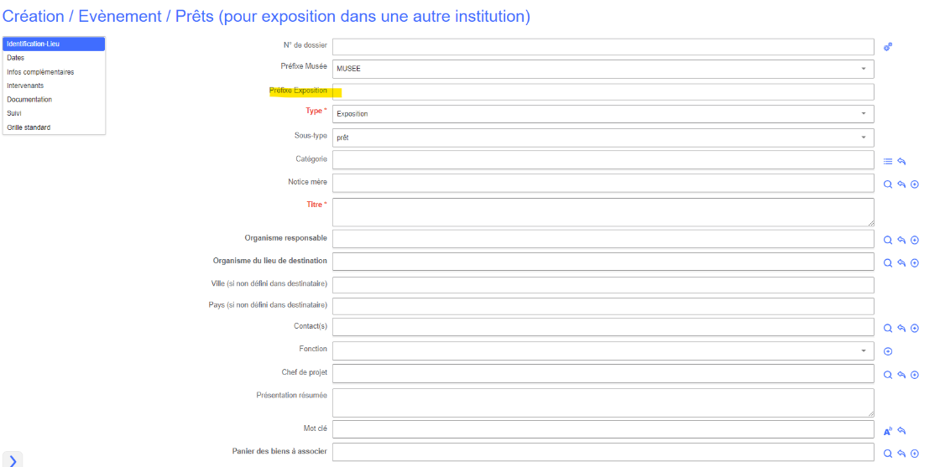Click the plus icon for Organisme responsable
Image resolution: width=945 pixels, height=467 pixels.
coord(915,240)
